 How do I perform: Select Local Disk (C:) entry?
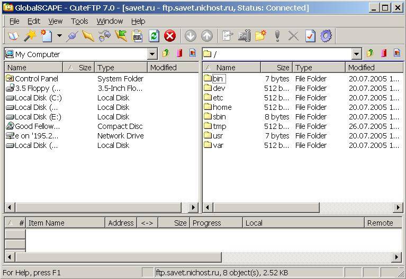tap(34, 98)
